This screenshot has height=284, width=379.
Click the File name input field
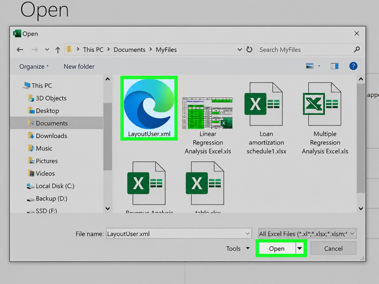(179, 234)
